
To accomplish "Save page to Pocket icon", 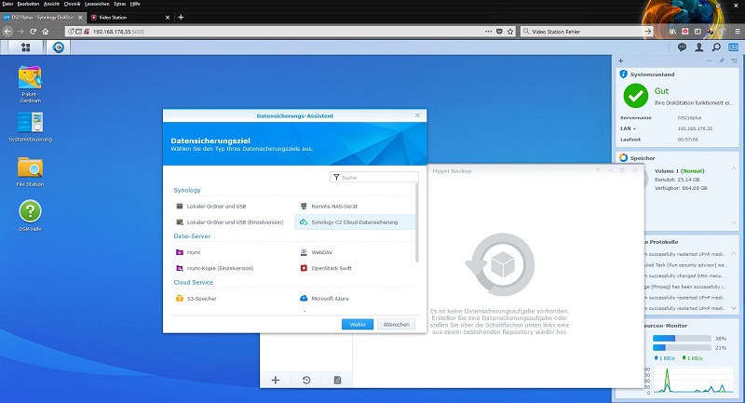I will (499, 32).
